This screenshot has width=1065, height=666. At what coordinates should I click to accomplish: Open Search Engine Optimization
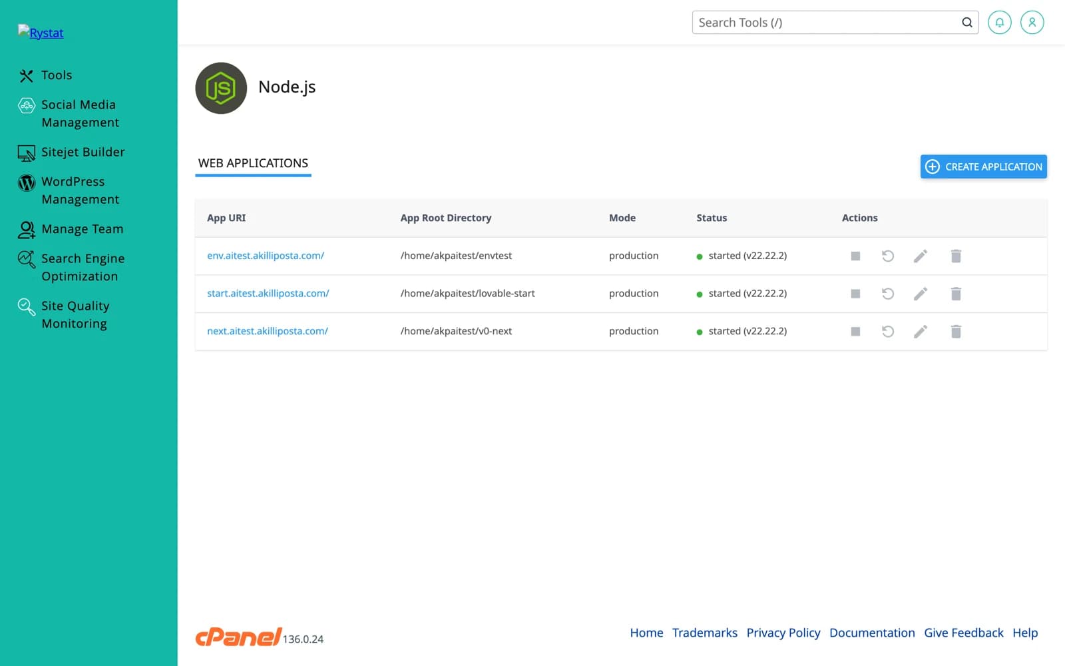coord(71,267)
